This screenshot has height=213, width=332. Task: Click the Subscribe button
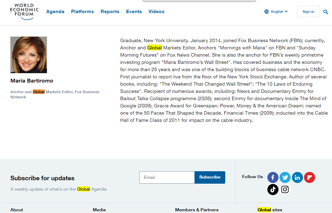pos(210,177)
